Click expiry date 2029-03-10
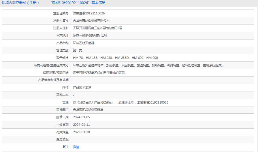This screenshot has width=258, height=152. 82,132
